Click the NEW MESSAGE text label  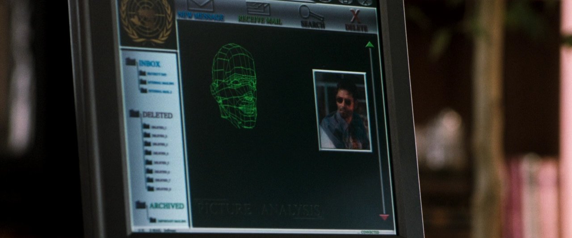click(x=201, y=16)
